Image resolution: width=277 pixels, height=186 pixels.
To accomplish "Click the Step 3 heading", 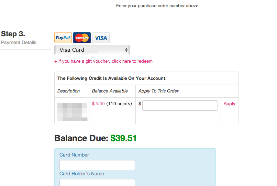I will click(13, 34).
